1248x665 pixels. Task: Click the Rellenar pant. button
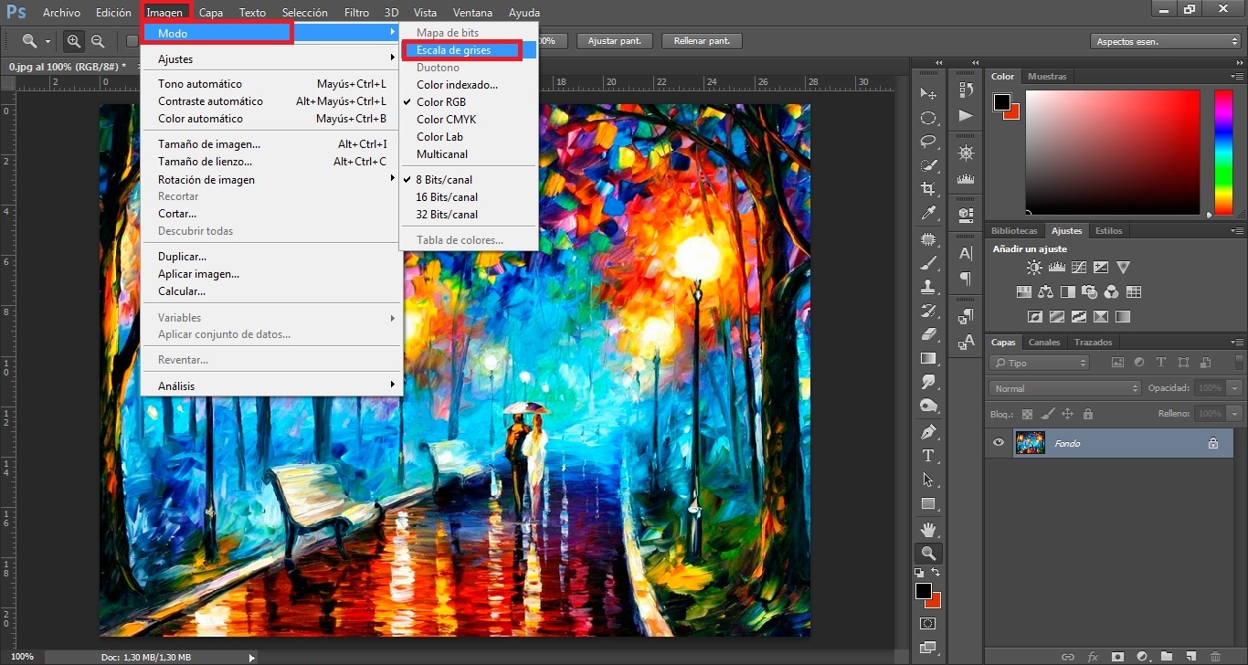(702, 41)
